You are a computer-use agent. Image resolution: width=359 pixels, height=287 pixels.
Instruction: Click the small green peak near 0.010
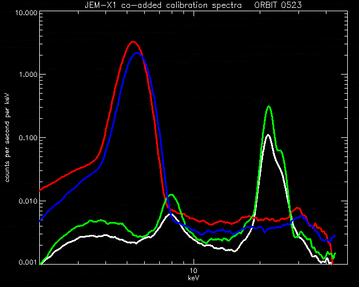172,195
